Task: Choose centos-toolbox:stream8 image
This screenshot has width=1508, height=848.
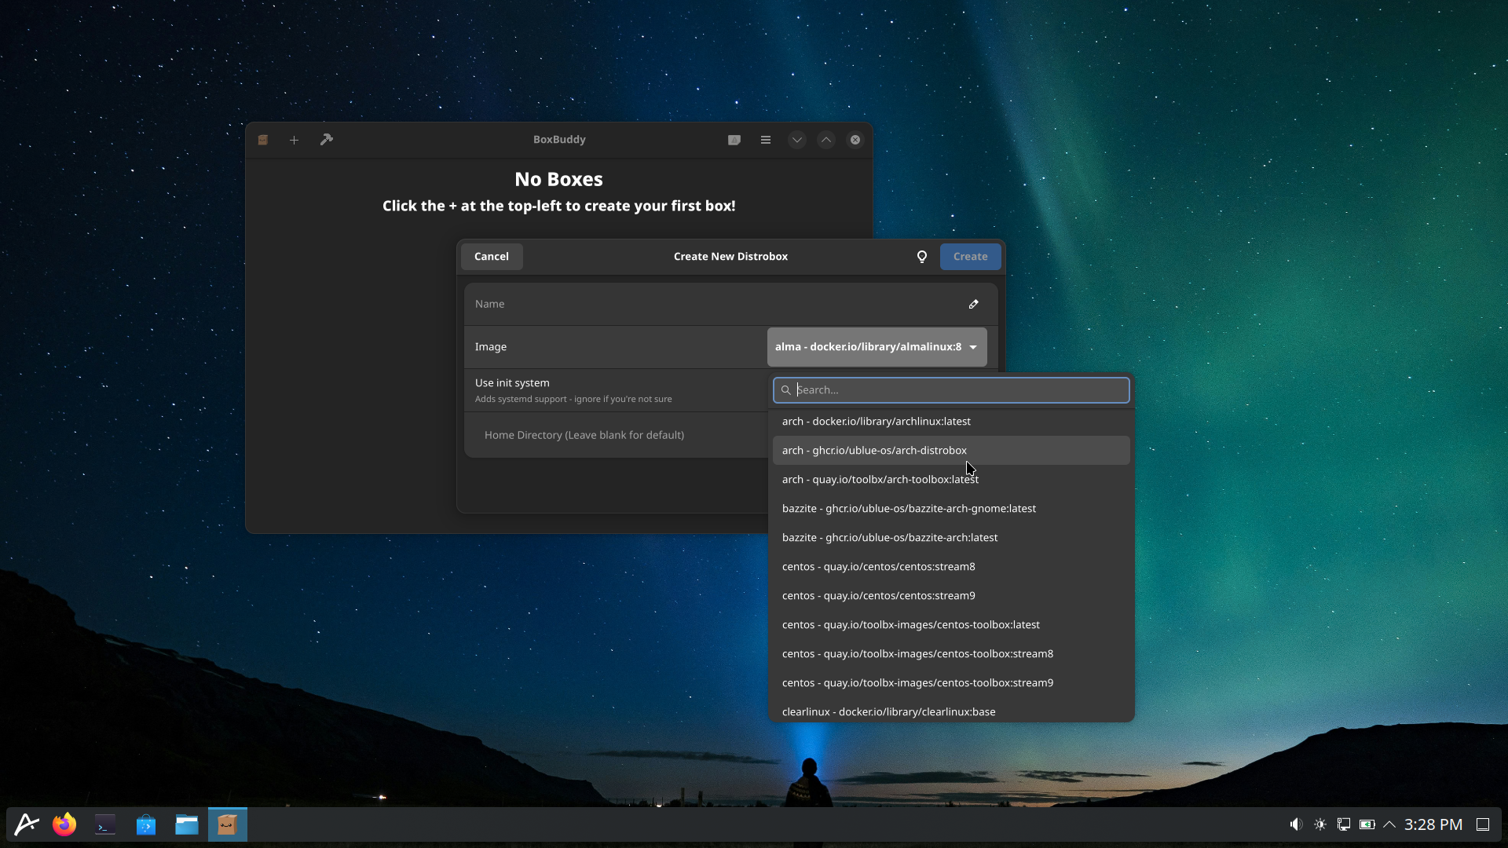Action: 951,654
